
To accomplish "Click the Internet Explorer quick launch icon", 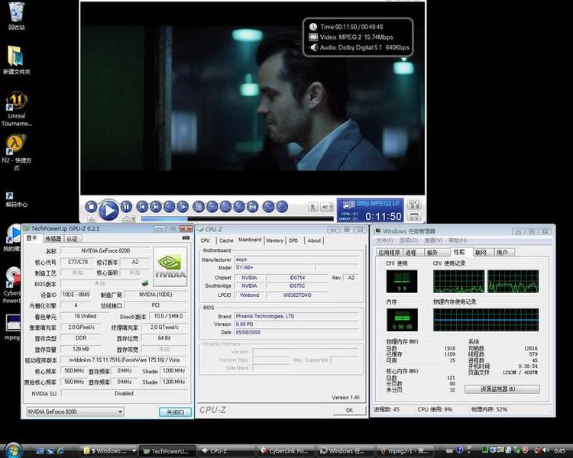I will [x=60, y=451].
